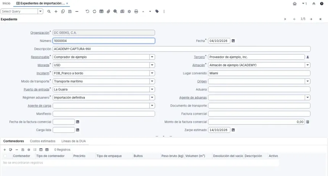
Task: Expand the Régimen aduanero dropdown
Action: coord(152,98)
